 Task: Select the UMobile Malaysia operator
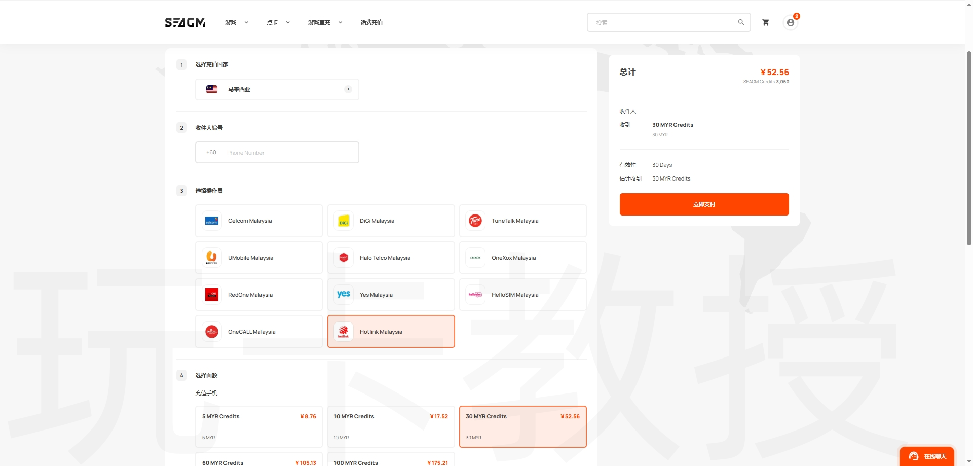(x=258, y=257)
